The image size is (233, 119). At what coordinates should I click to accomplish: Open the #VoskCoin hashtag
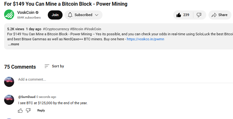(92, 29)
